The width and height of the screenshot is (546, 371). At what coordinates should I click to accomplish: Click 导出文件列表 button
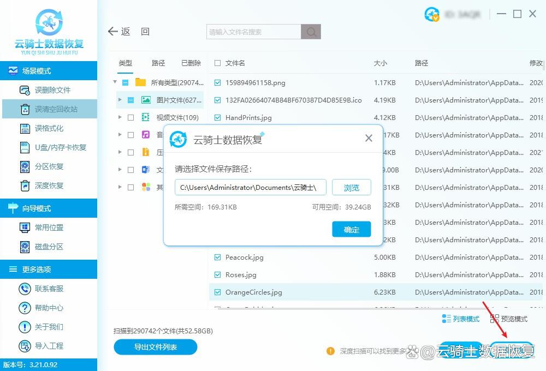pyautogui.click(x=155, y=347)
